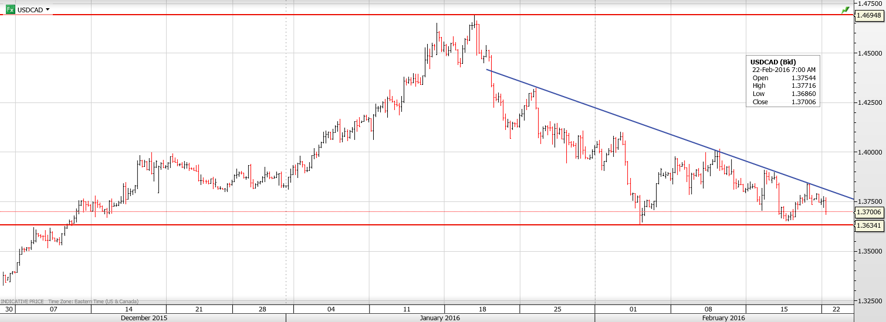The height and width of the screenshot is (322, 886).
Task: Select the blue descending trendline
Action: coord(645,127)
